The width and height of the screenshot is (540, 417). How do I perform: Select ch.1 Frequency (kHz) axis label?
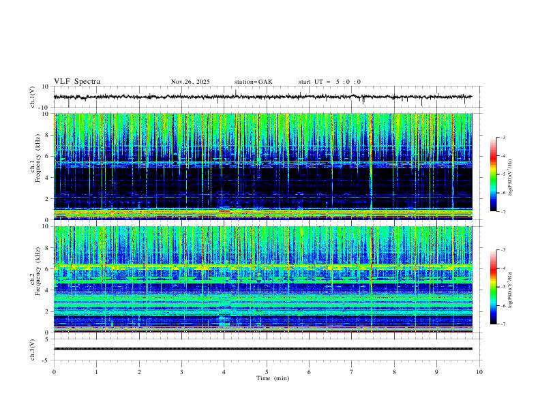click(35, 157)
